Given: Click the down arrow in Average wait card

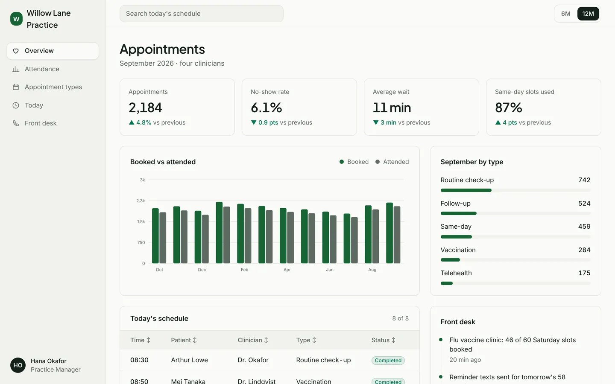Looking at the screenshot, I should pos(376,122).
